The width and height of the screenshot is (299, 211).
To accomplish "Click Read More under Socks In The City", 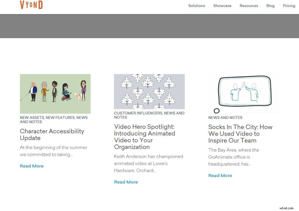I will tap(220, 175).
